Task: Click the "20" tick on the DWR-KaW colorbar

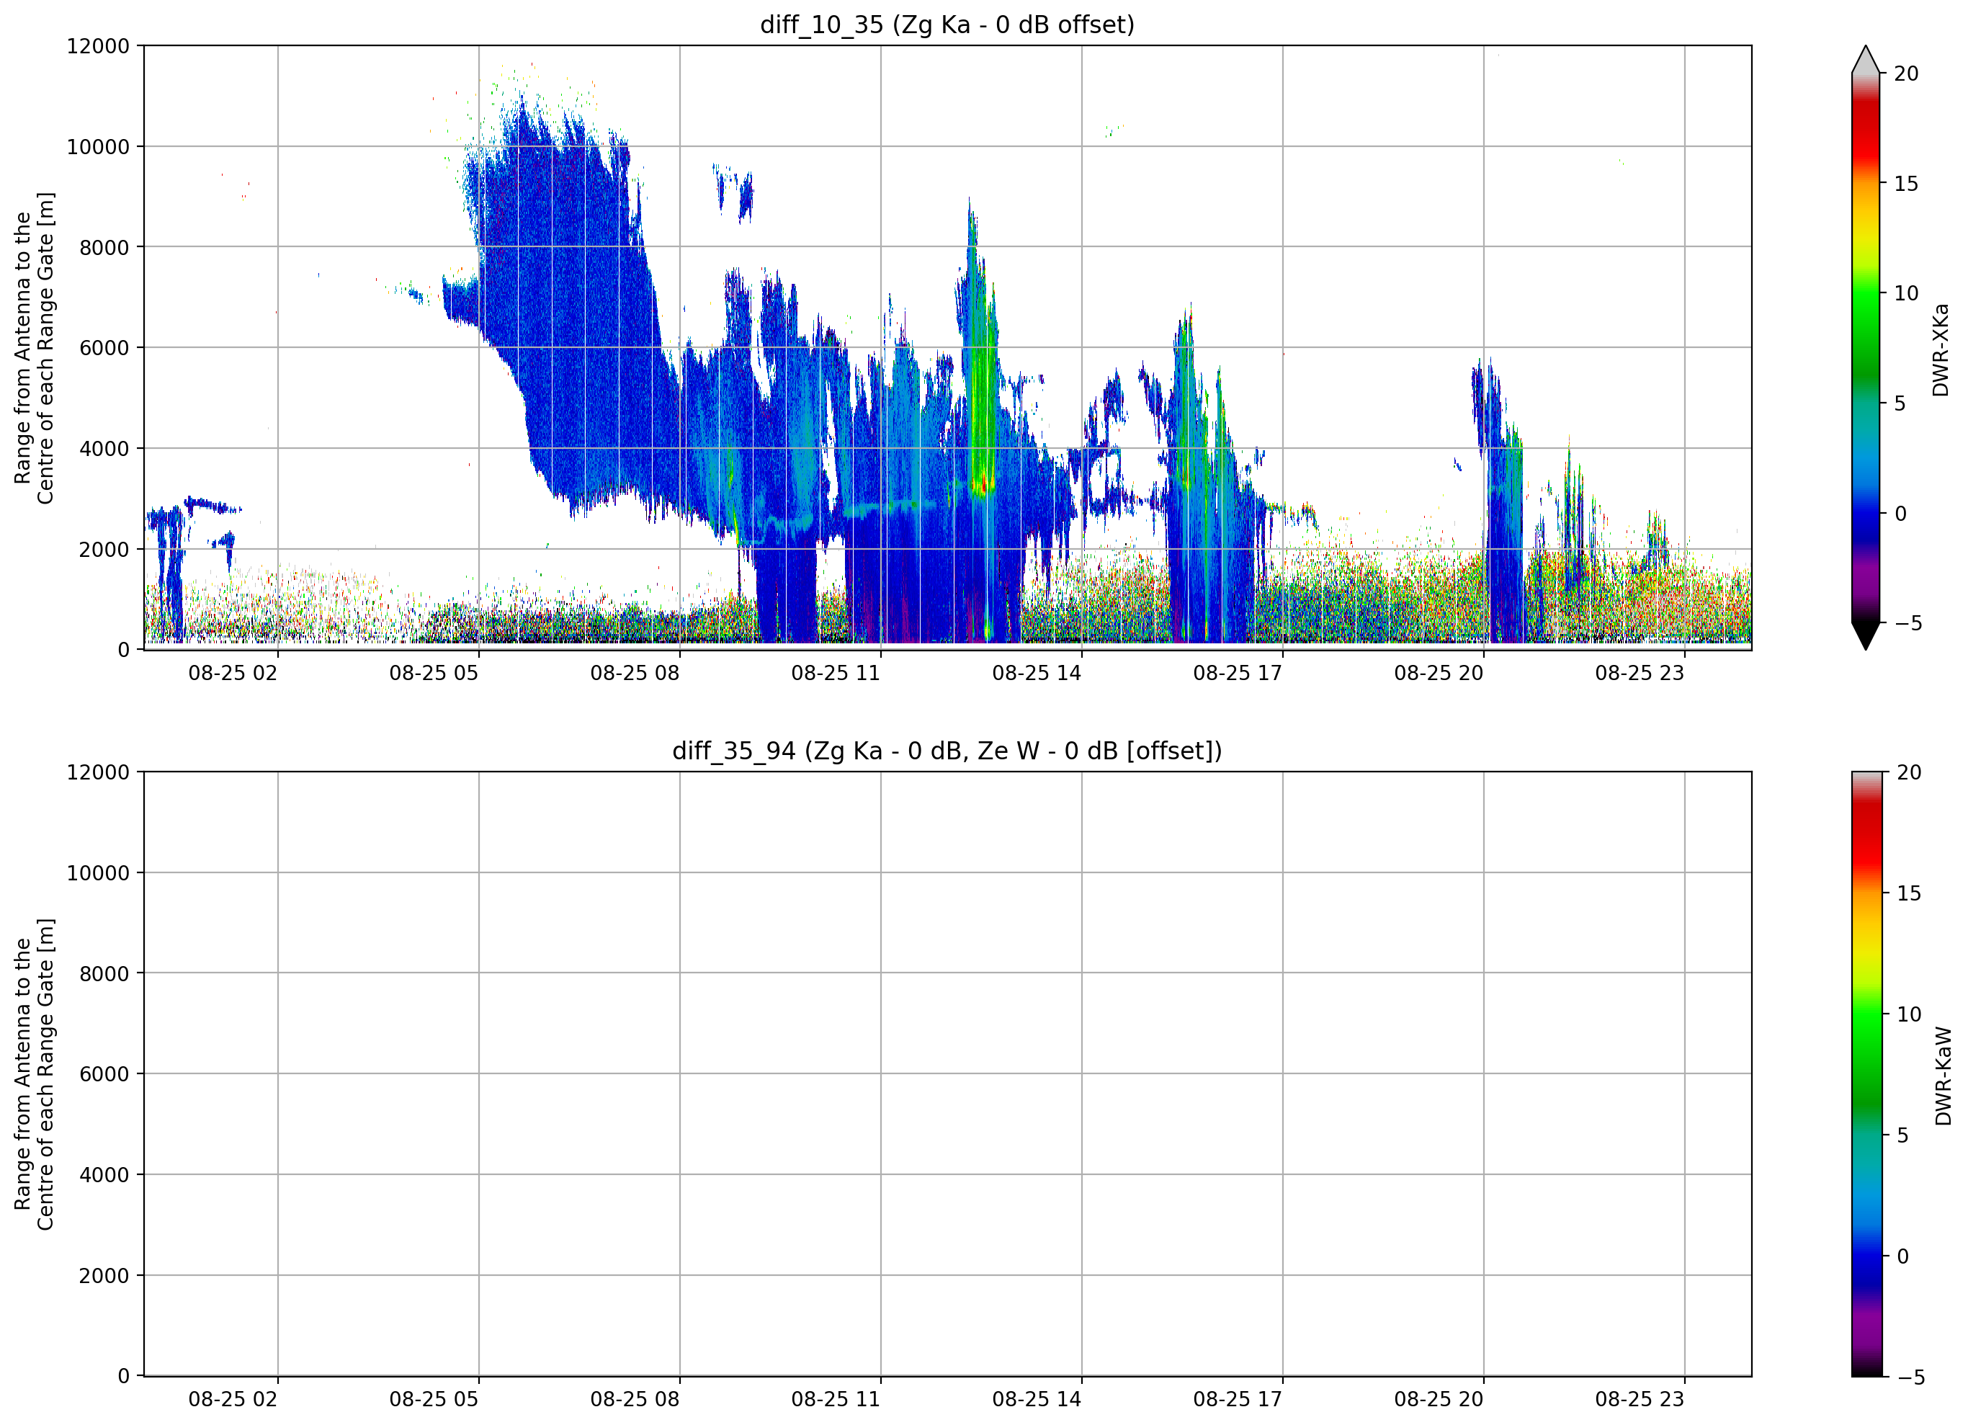Action: pyautogui.click(x=1909, y=772)
